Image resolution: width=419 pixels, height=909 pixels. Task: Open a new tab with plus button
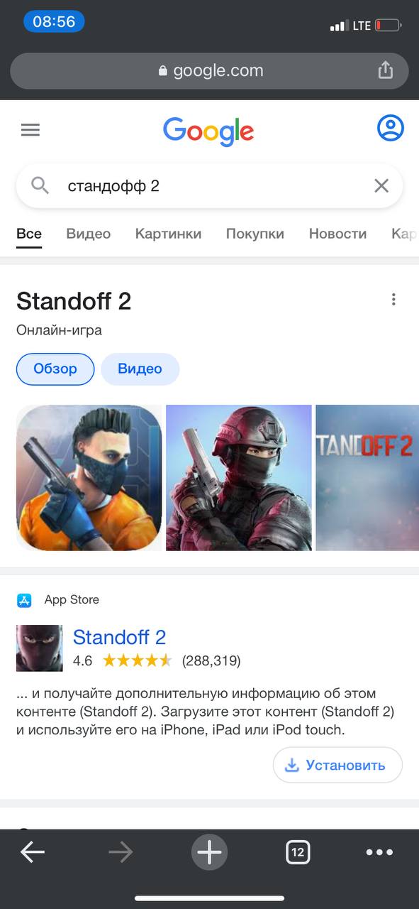[209, 851]
